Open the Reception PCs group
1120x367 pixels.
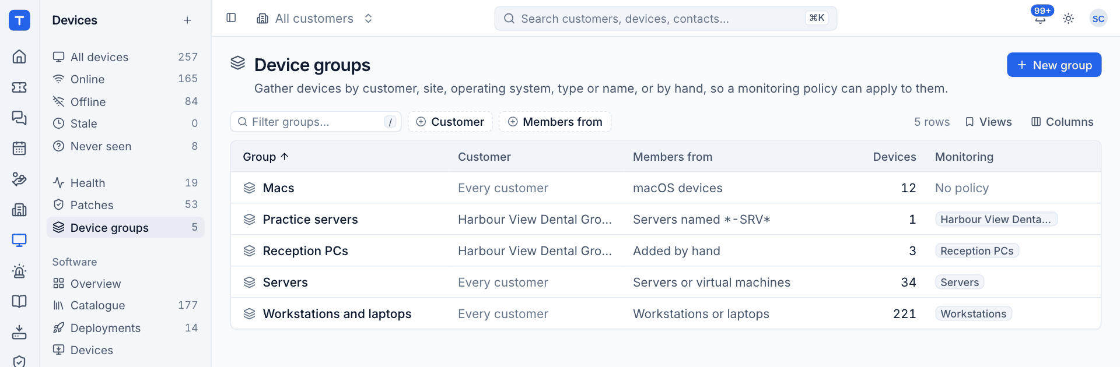pos(305,250)
